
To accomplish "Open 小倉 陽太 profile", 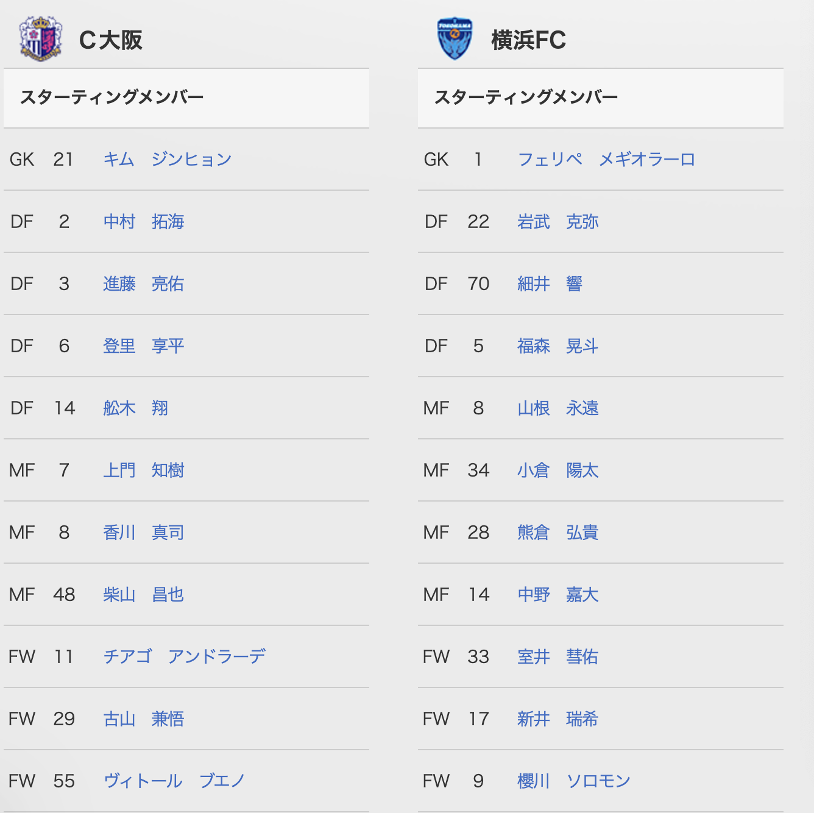I will pyautogui.click(x=558, y=470).
